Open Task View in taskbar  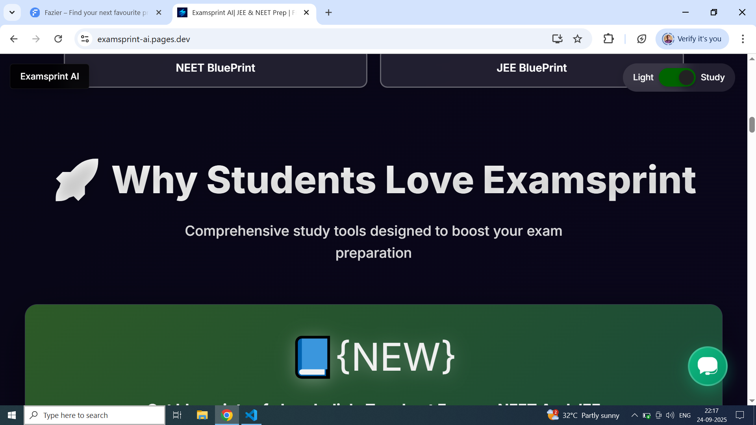pos(177,415)
